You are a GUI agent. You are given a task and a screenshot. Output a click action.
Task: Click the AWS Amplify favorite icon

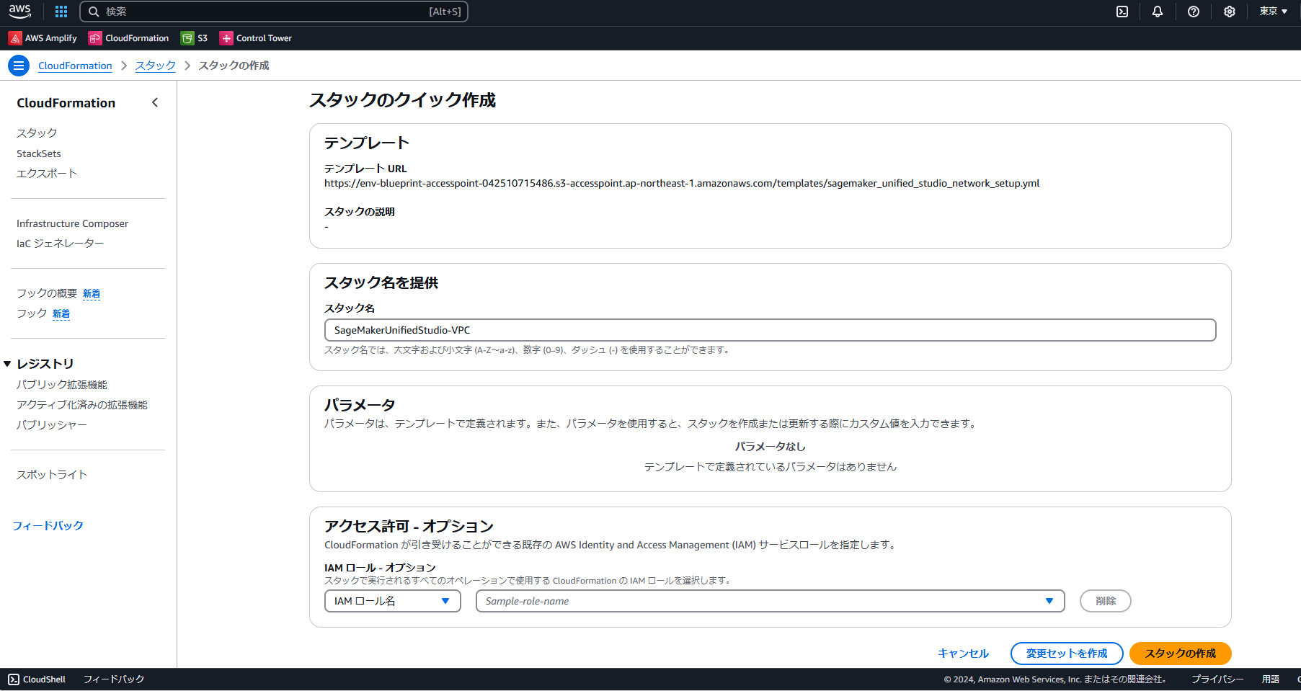(15, 38)
